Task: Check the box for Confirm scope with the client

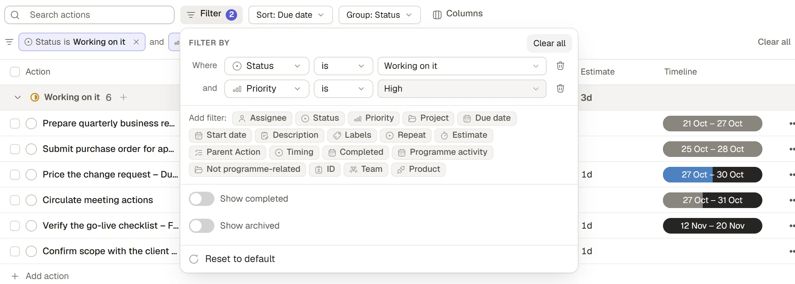Action: coord(15,251)
